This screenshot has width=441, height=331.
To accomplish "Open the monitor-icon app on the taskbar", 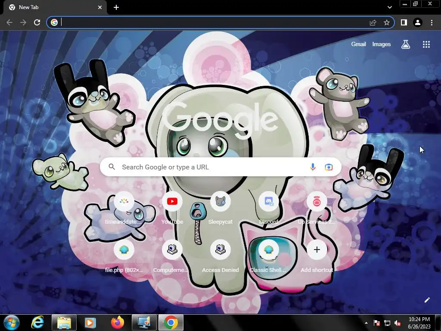I will click(144, 322).
